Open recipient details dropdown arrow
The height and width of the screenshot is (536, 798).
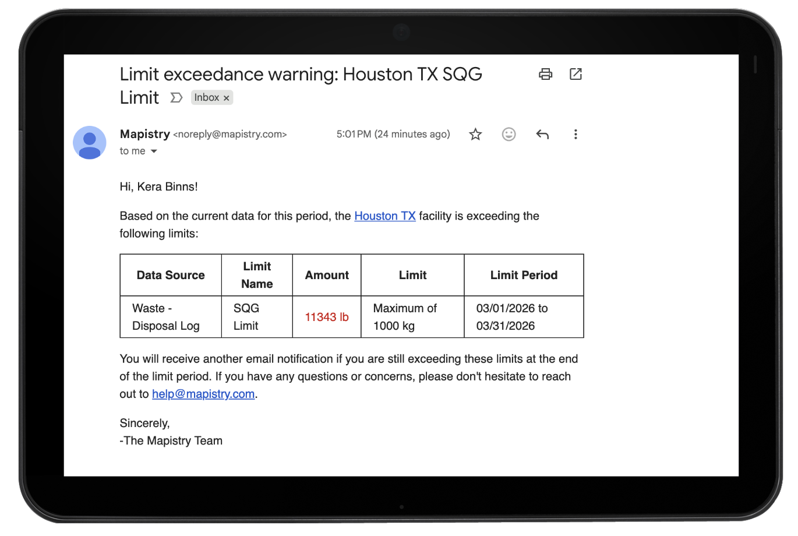[154, 151]
